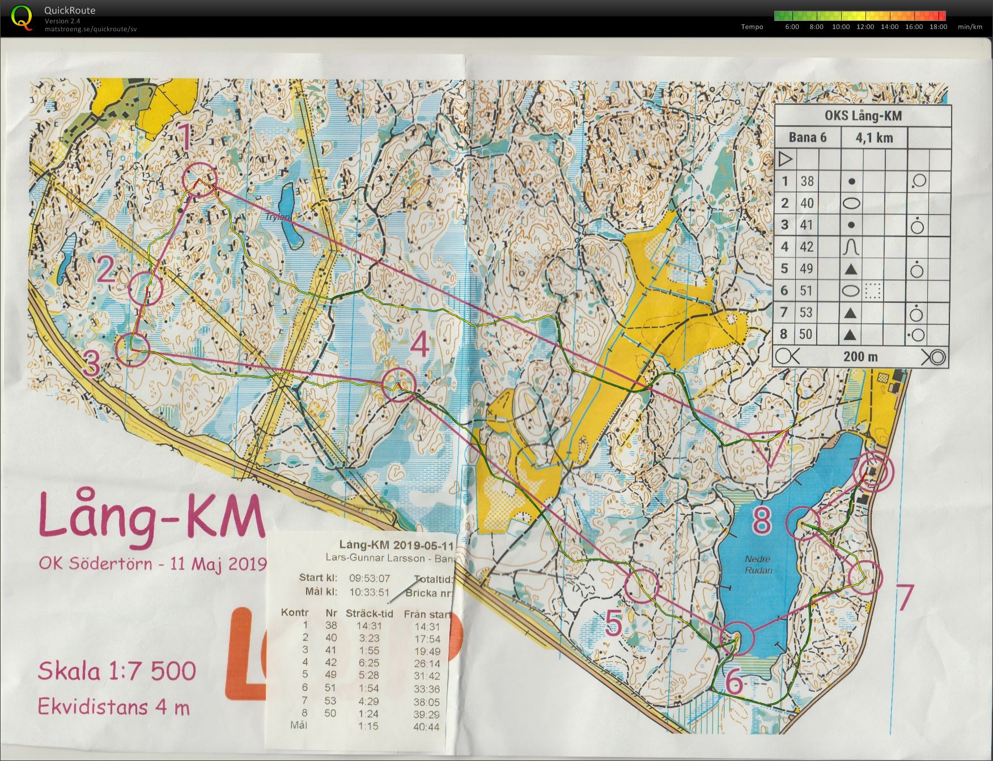
Task: Click the 'Totaltid' label on slip
Action: [x=434, y=580]
